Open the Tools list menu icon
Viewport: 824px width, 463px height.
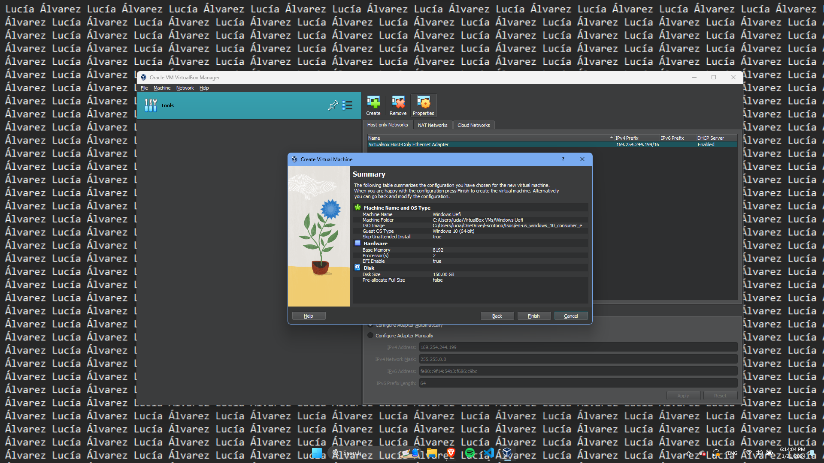point(347,105)
